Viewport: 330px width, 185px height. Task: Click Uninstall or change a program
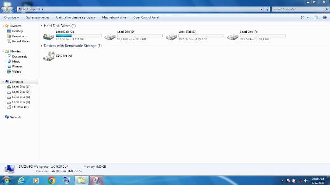75,17
